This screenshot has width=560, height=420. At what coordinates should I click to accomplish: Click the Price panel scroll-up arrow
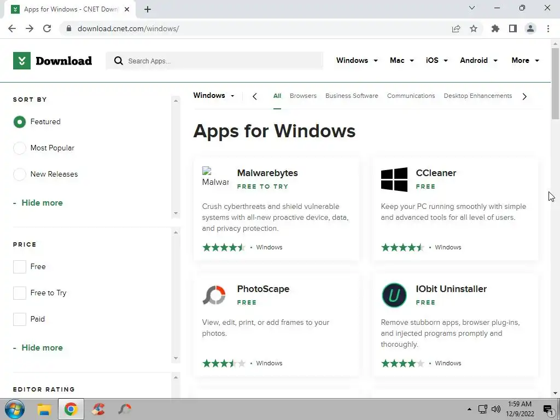[176, 232]
